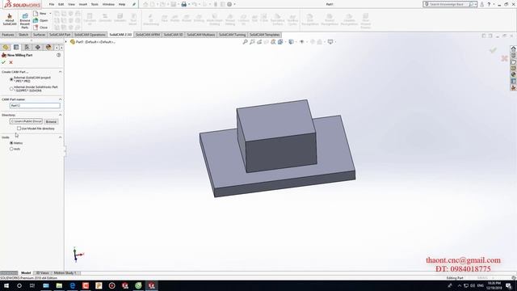This screenshot has width=517, height=291.
Task: Collapse the CAM-Part name section
Action: click(x=61, y=99)
